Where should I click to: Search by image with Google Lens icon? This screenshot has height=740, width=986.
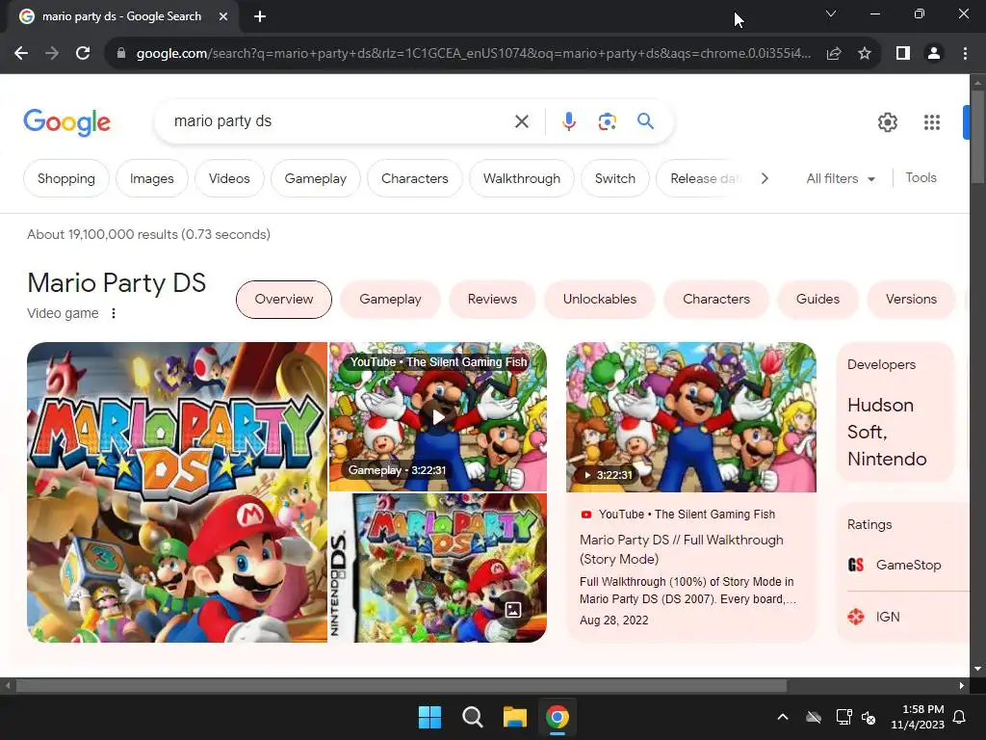[607, 121]
